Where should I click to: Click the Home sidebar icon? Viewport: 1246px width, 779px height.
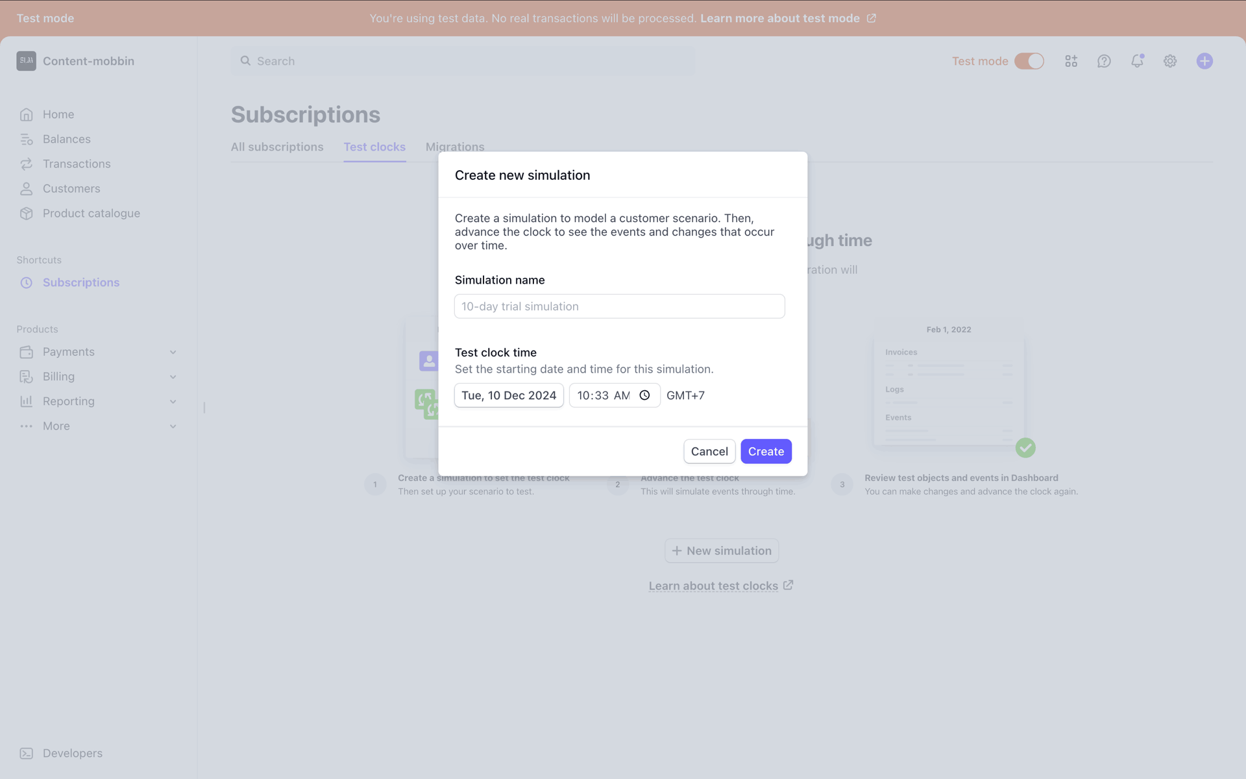tap(26, 114)
